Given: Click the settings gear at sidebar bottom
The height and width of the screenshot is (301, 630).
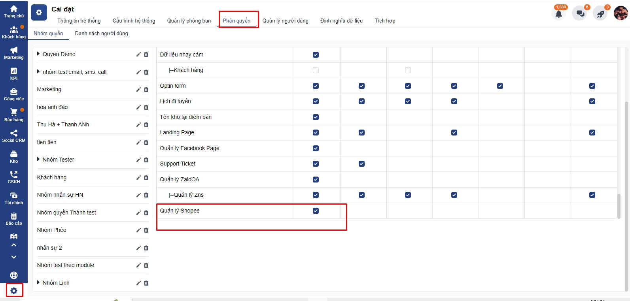Looking at the screenshot, I should pyautogui.click(x=14, y=291).
